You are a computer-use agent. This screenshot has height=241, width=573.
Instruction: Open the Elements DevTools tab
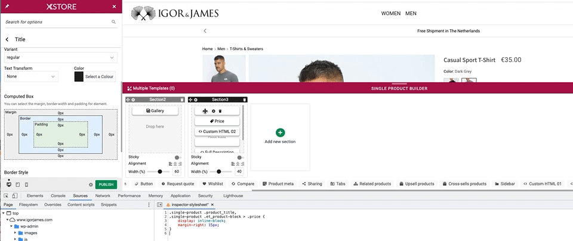(35, 196)
